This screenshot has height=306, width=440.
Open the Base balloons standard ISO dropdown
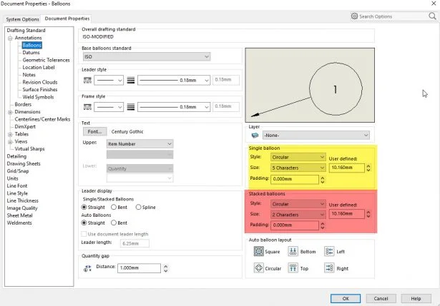click(x=146, y=56)
